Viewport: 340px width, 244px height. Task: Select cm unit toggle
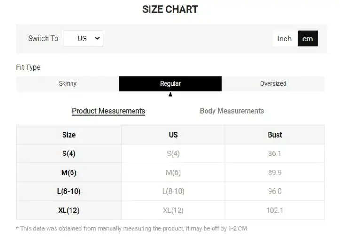click(x=308, y=39)
